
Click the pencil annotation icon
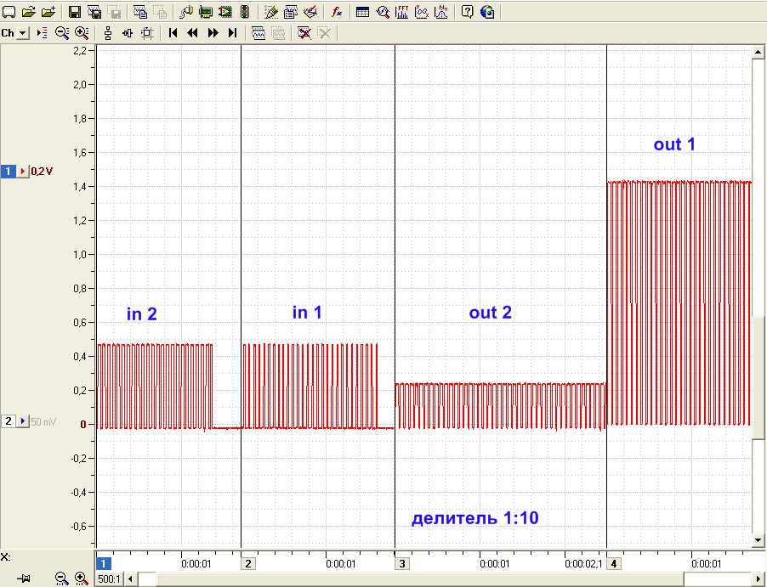pyautogui.click(x=271, y=12)
